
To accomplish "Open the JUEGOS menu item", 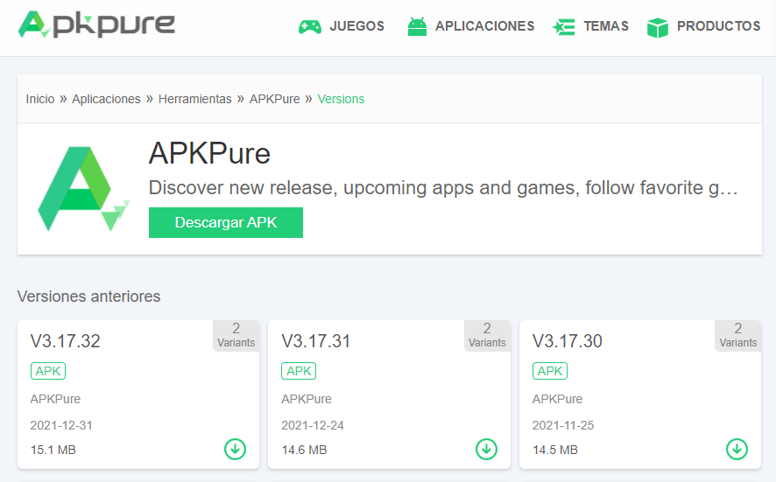I will 356,26.
